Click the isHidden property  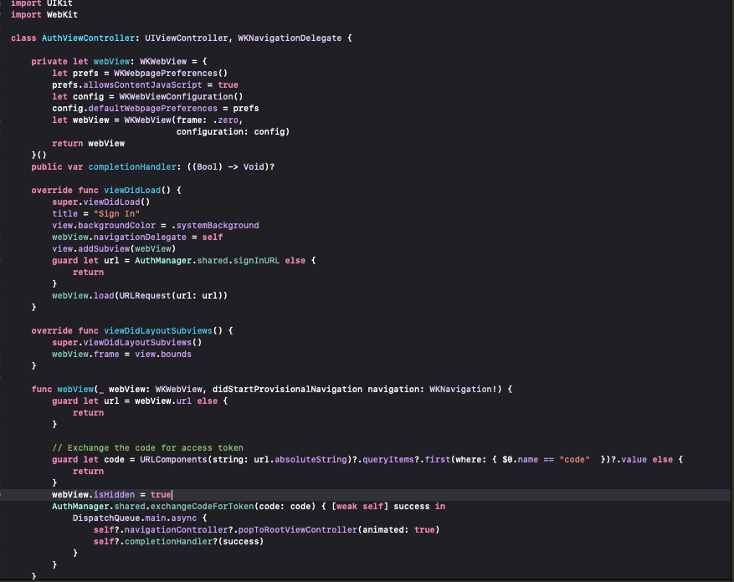pyautogui.click(x=114, y=494)
